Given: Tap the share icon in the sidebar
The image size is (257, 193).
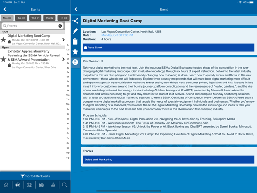Looking at the screenshot, I should point(75,21).
